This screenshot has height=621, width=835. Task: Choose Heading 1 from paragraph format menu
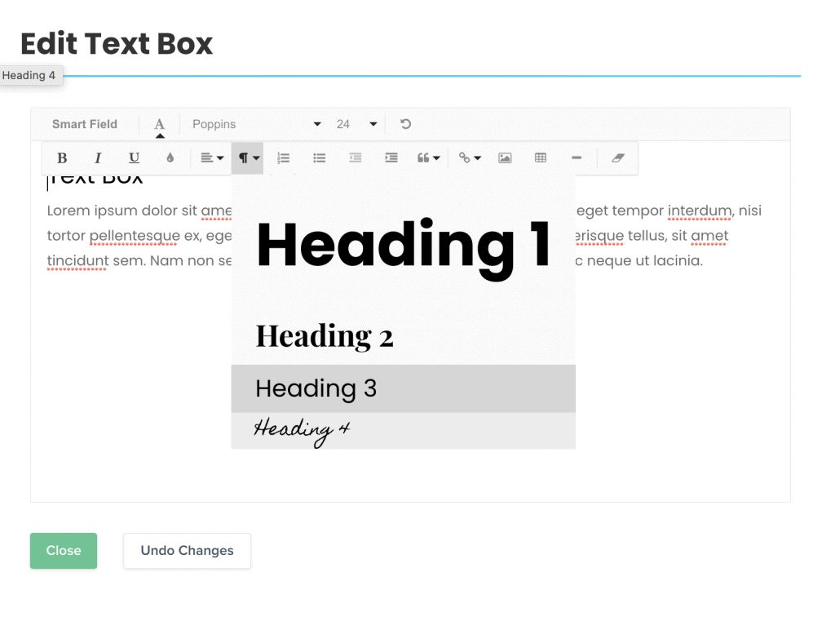[x=403, y=245]
